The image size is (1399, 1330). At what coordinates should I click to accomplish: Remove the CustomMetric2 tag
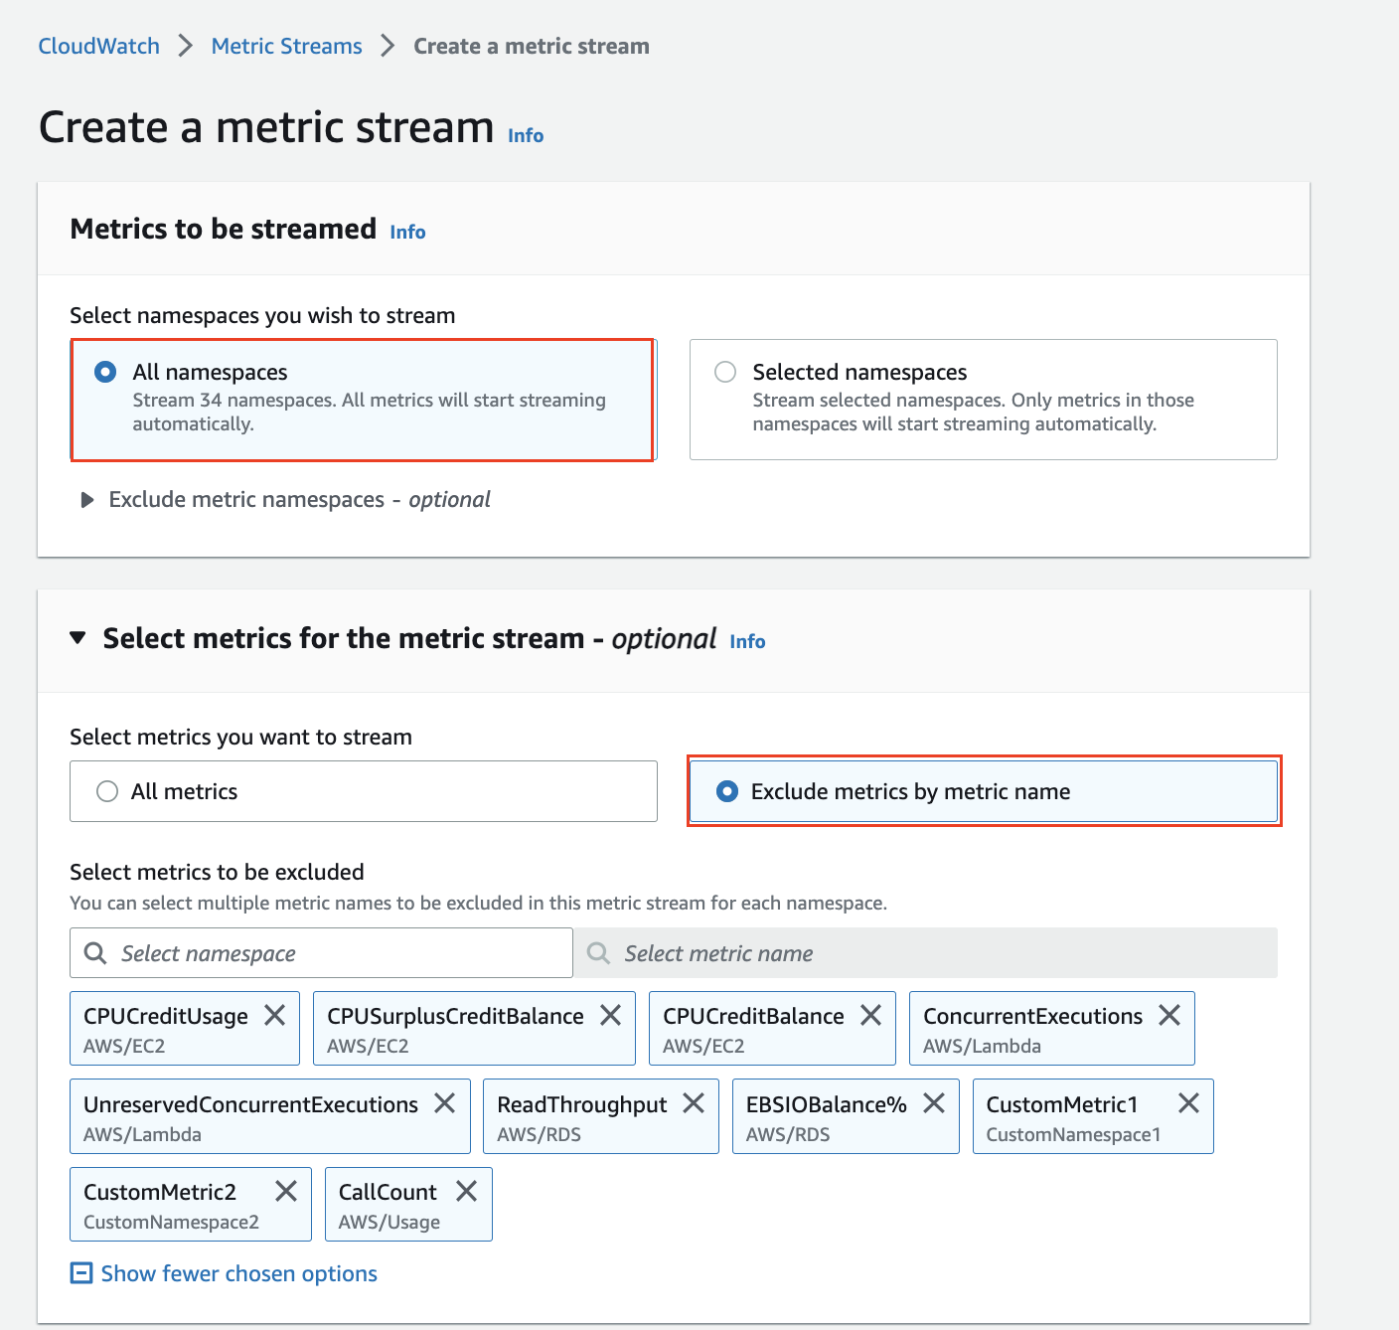(x=286, y=1191)
